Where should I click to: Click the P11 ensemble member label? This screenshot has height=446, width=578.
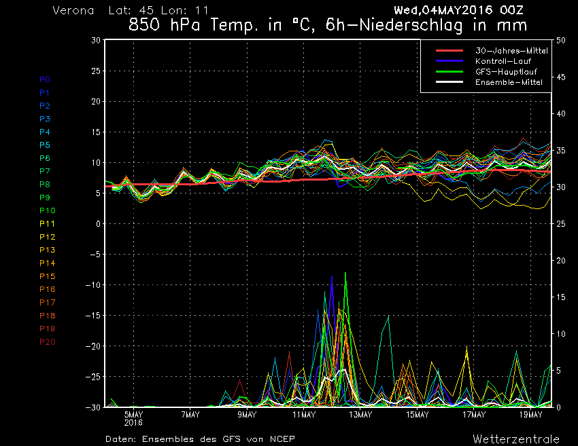[x=47, y=224]
